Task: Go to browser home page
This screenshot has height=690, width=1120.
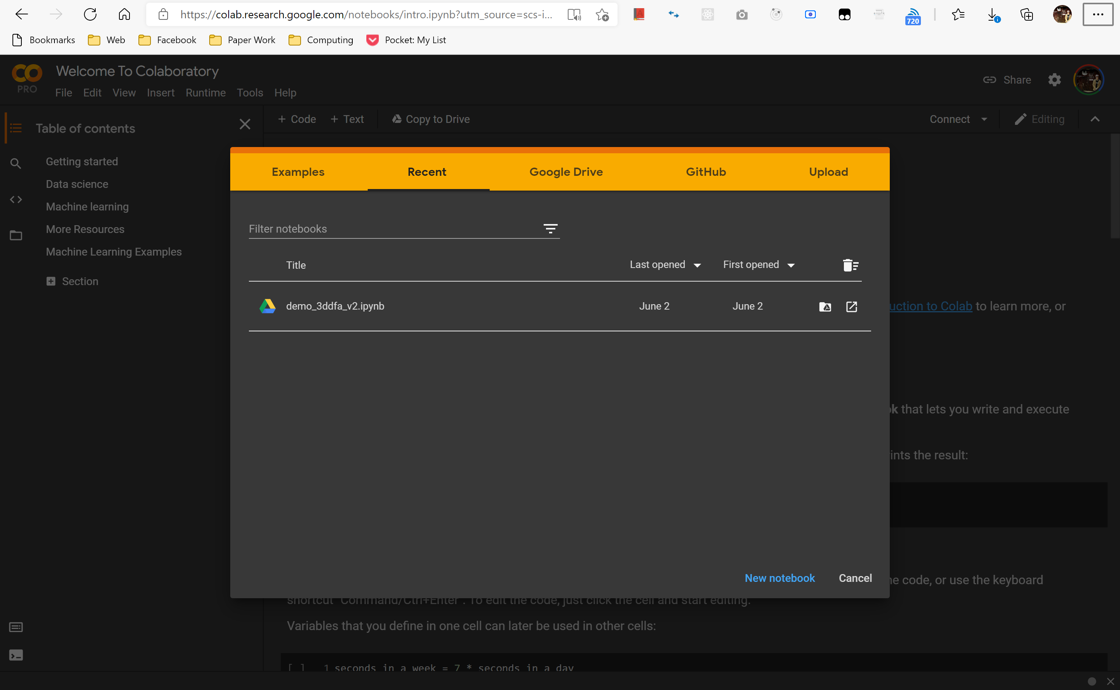Action: point(124,15)
